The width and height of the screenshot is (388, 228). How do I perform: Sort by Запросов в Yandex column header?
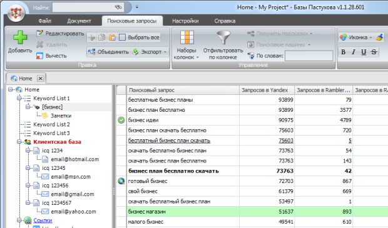(267, 90)
